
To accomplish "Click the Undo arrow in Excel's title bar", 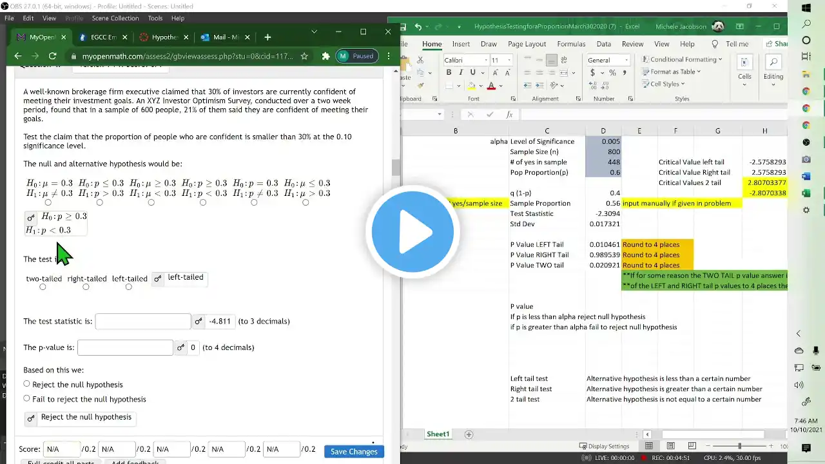I will tap(418, 27).
